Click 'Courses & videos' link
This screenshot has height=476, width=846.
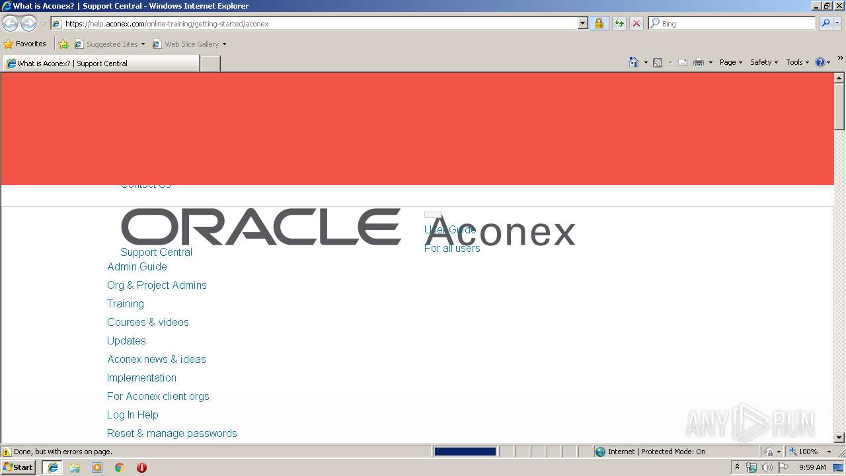coord(148,322)
